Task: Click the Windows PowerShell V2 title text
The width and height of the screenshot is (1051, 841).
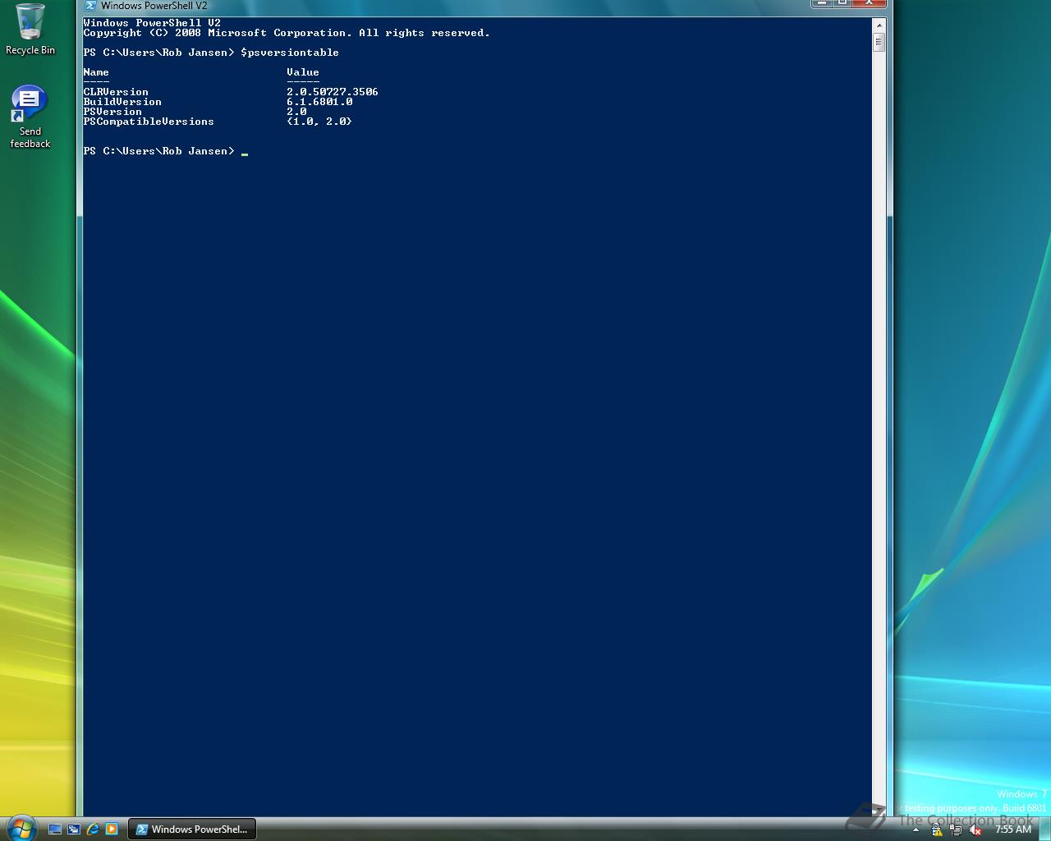Action: point(154,6)
